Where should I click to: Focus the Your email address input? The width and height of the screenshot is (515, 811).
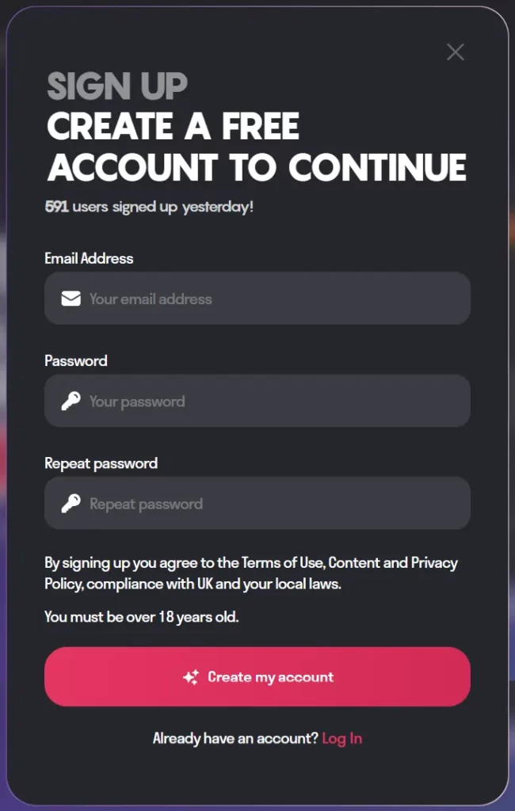coord(269,299)
